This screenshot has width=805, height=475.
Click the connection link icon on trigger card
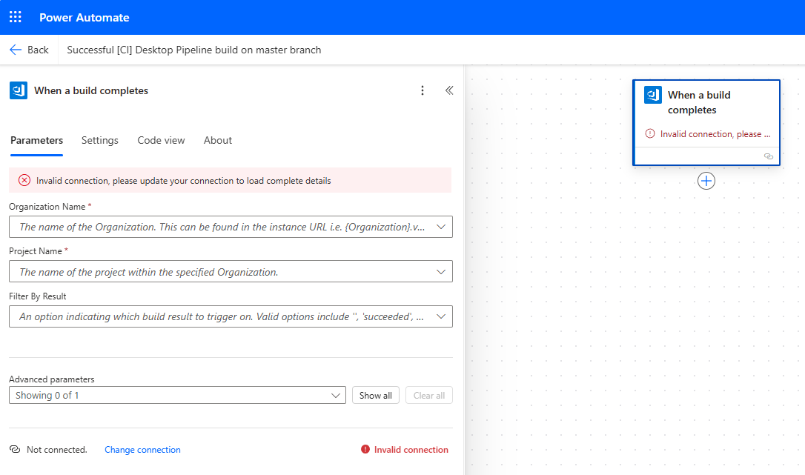tap(768, 156)
